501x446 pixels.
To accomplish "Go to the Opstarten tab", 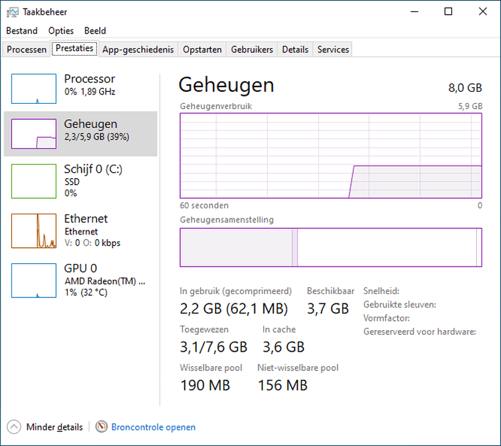I will [x=202, y=50].
